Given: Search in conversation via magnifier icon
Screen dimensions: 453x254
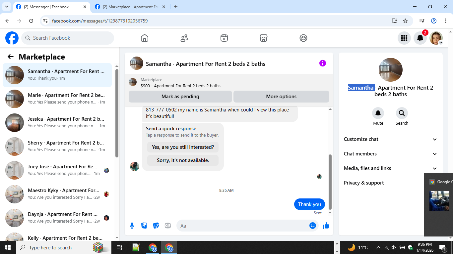Looking at the screenshot, I should (x=402, y=113).
